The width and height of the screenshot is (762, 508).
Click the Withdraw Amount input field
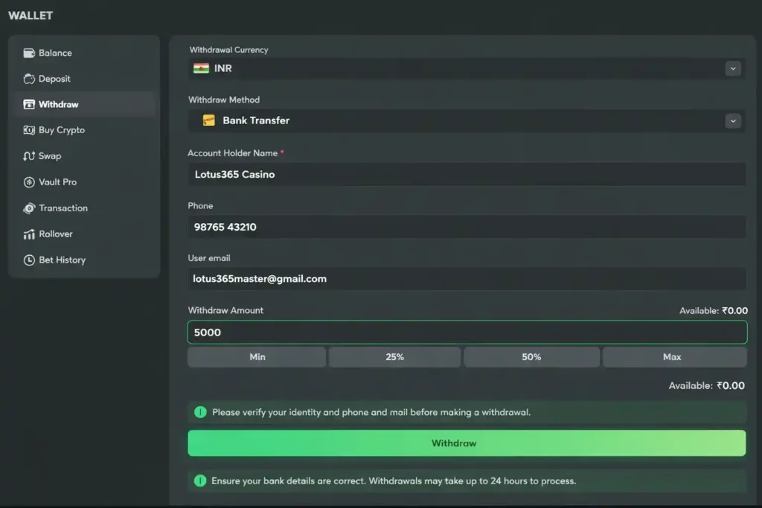click(467, 332)
